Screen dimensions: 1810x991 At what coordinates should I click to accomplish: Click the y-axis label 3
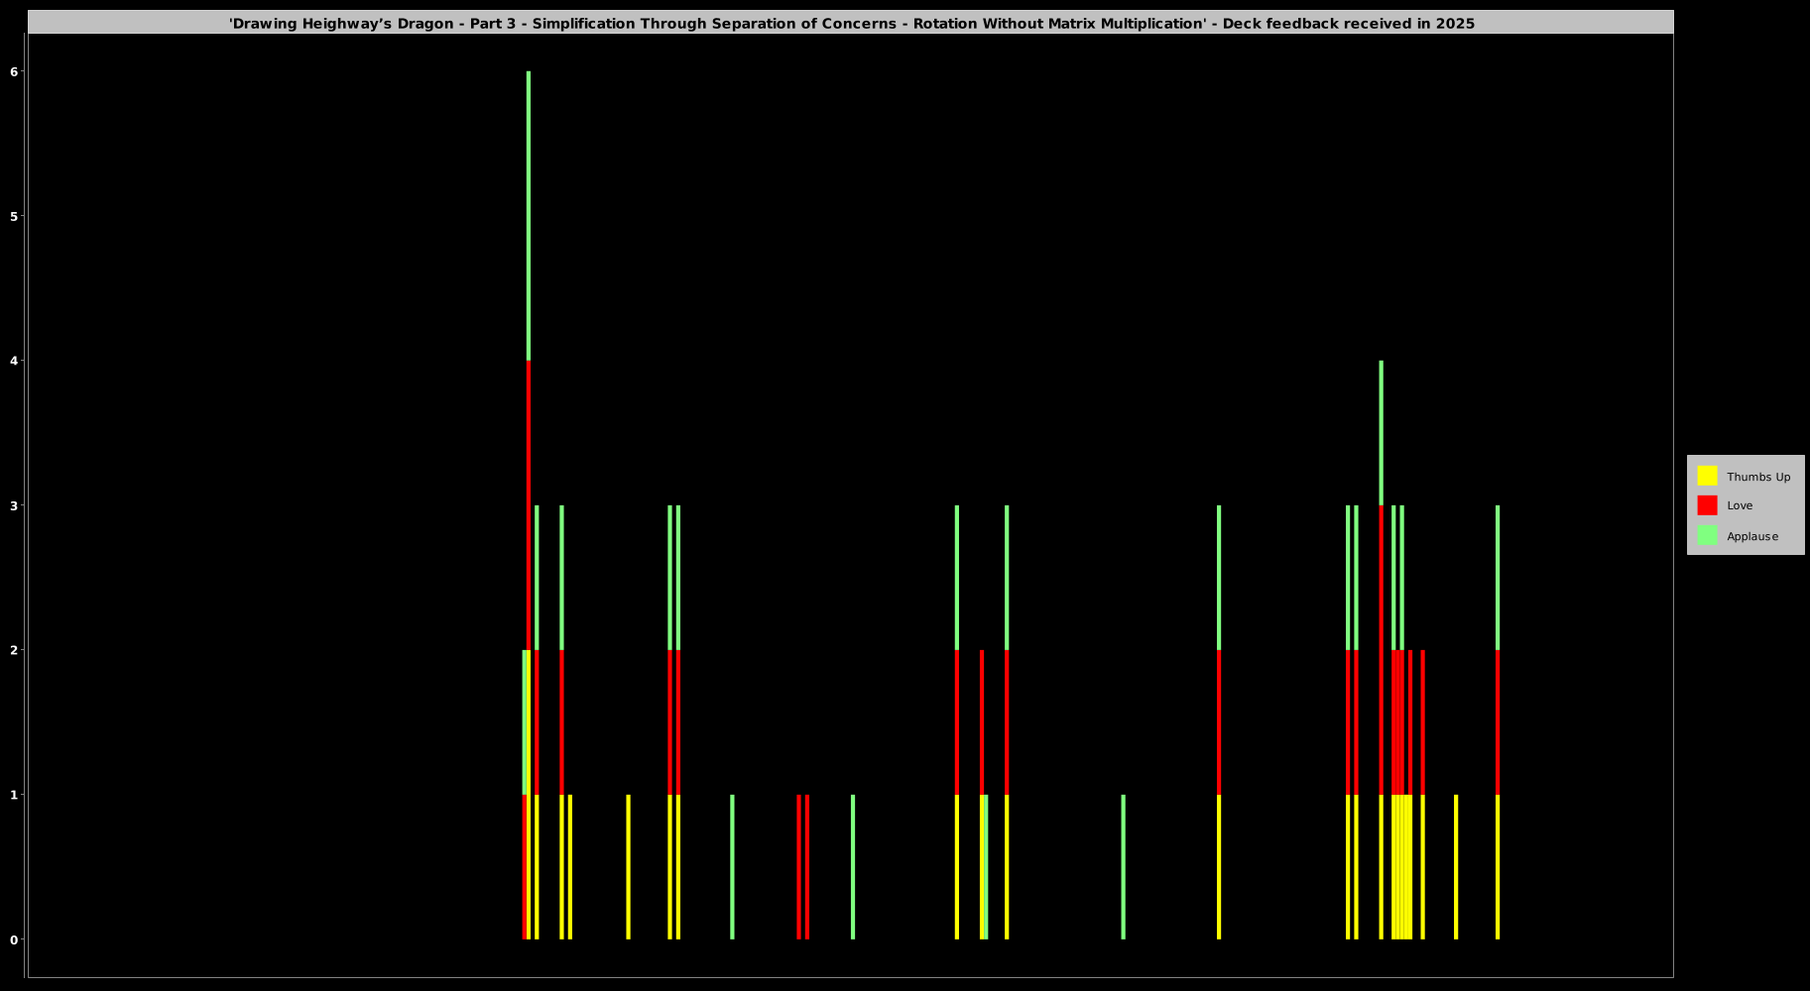pyautogui.click(x=15, y=505)
